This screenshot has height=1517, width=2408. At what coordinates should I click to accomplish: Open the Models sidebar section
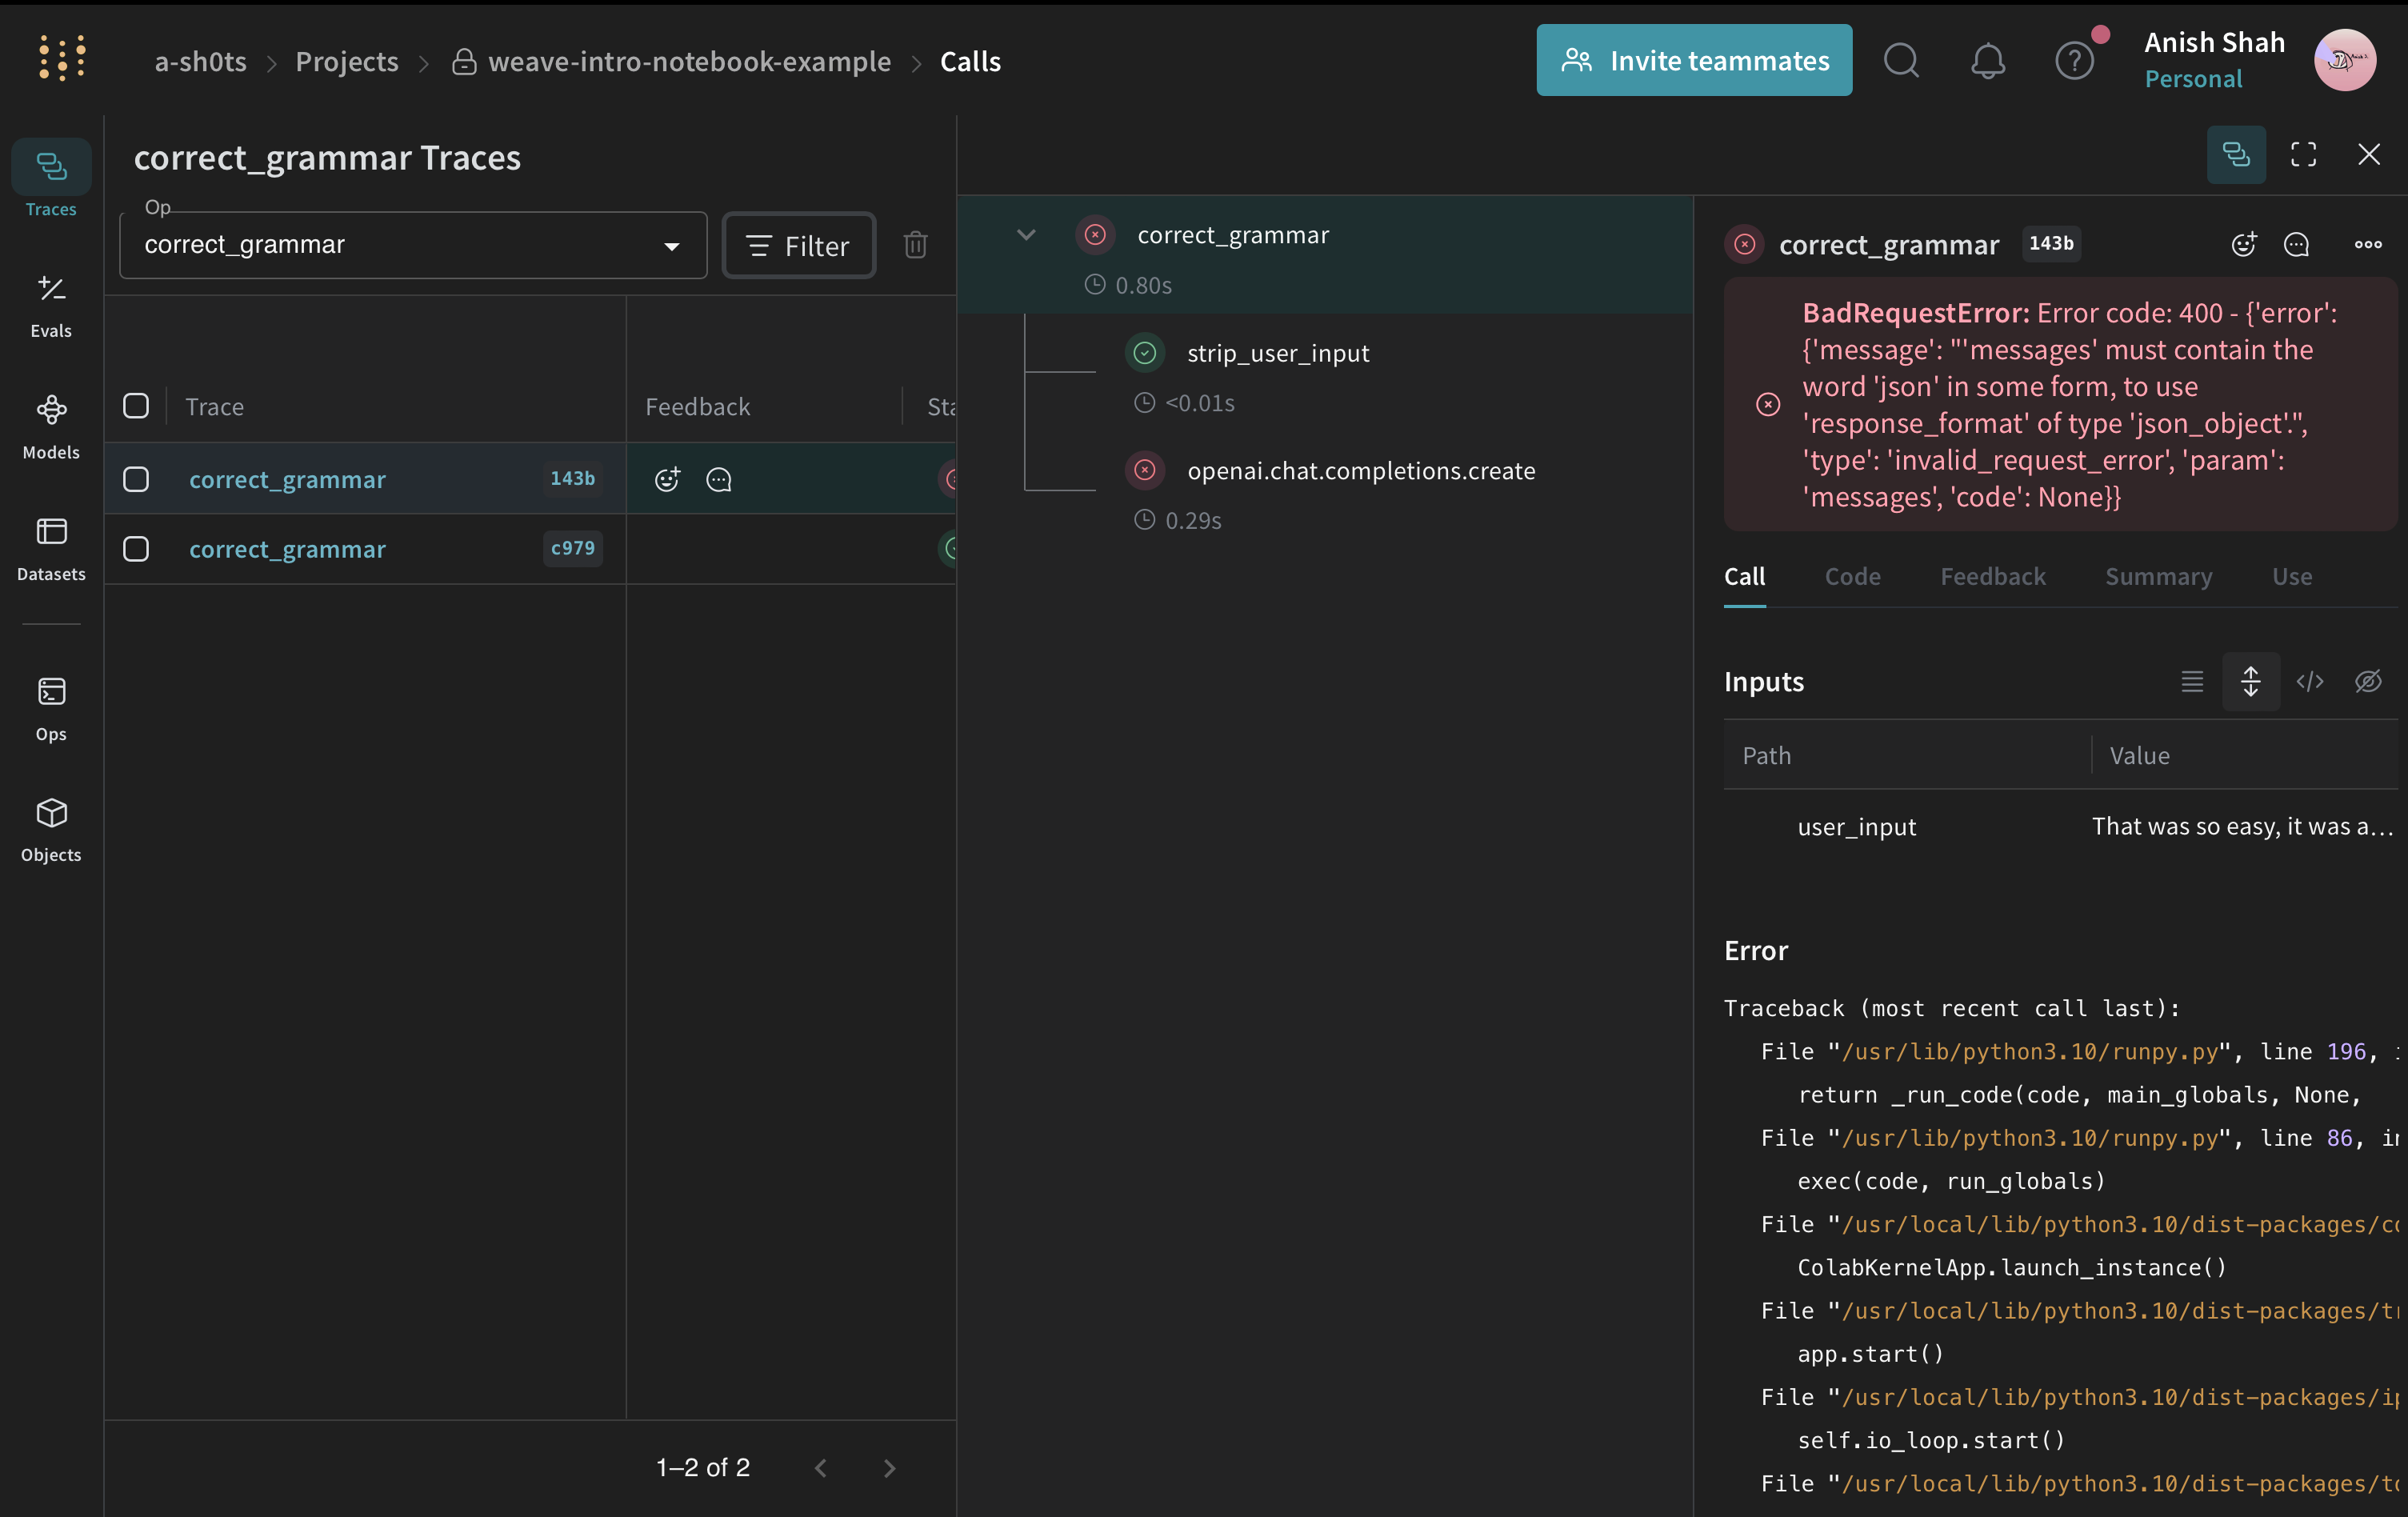pyautogui.click(x=51, y=427)
